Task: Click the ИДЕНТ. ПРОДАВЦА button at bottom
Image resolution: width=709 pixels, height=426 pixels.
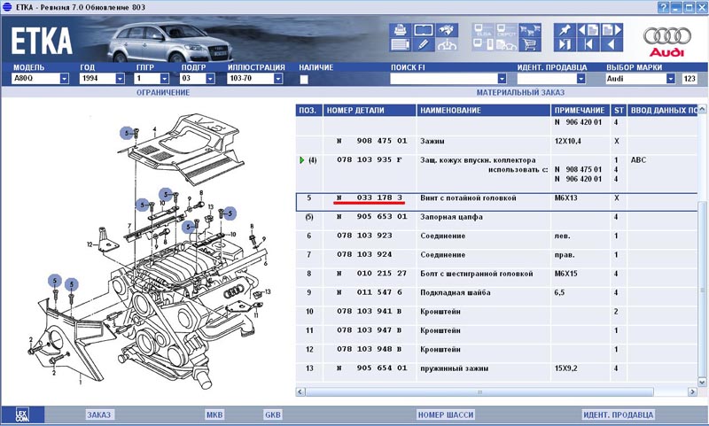Action: point(618,414)
